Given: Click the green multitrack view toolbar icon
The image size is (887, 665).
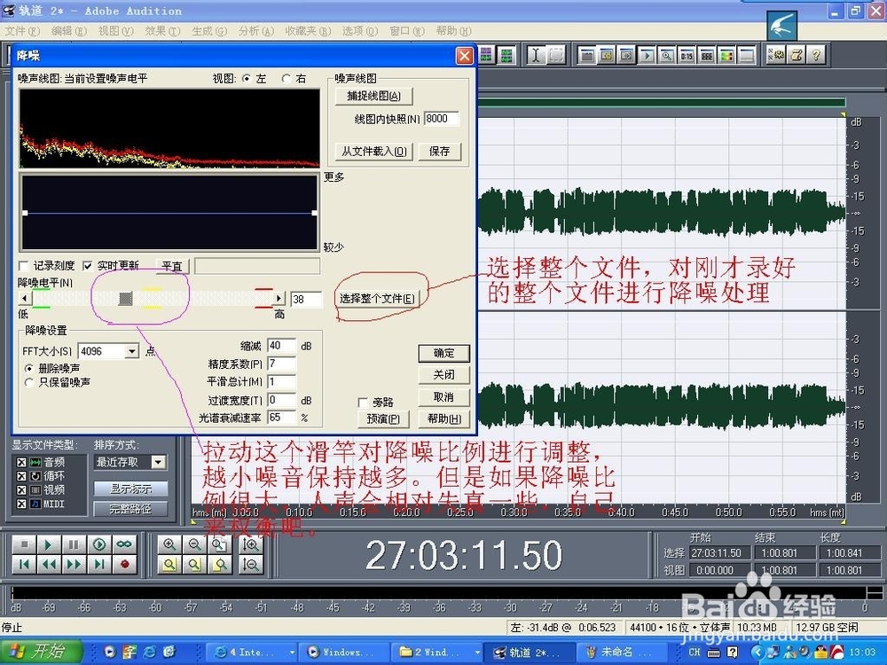Looking at the screenshot, I should pyautogui.click(x=506, y=55).
